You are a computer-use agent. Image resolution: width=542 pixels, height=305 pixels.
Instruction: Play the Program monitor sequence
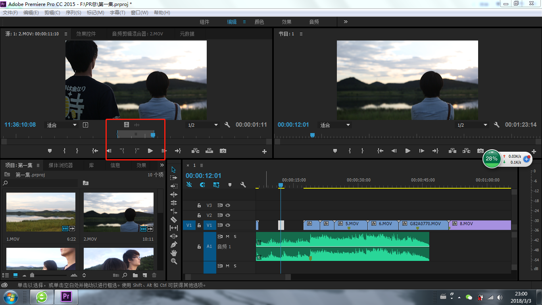point(407,151)
